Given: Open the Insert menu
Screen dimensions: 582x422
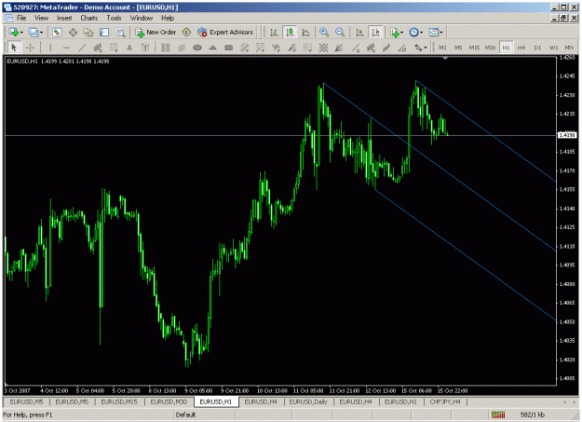Looking at the screenshot, I should pos(64,18).
